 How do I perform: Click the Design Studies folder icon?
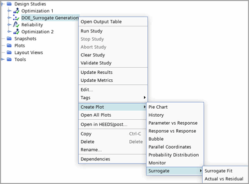pyautogui.click(x=9, y=4)
